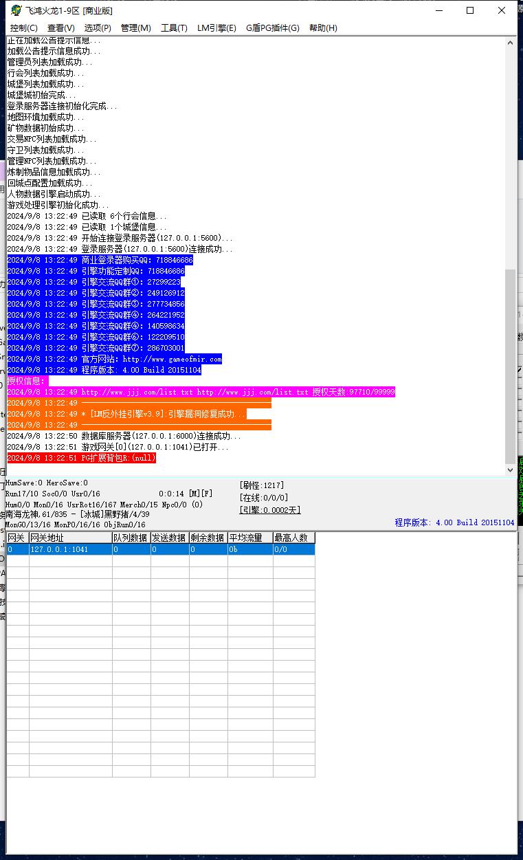Maximize the 飞鸿火龙1-9区 window

coord(470,10)
